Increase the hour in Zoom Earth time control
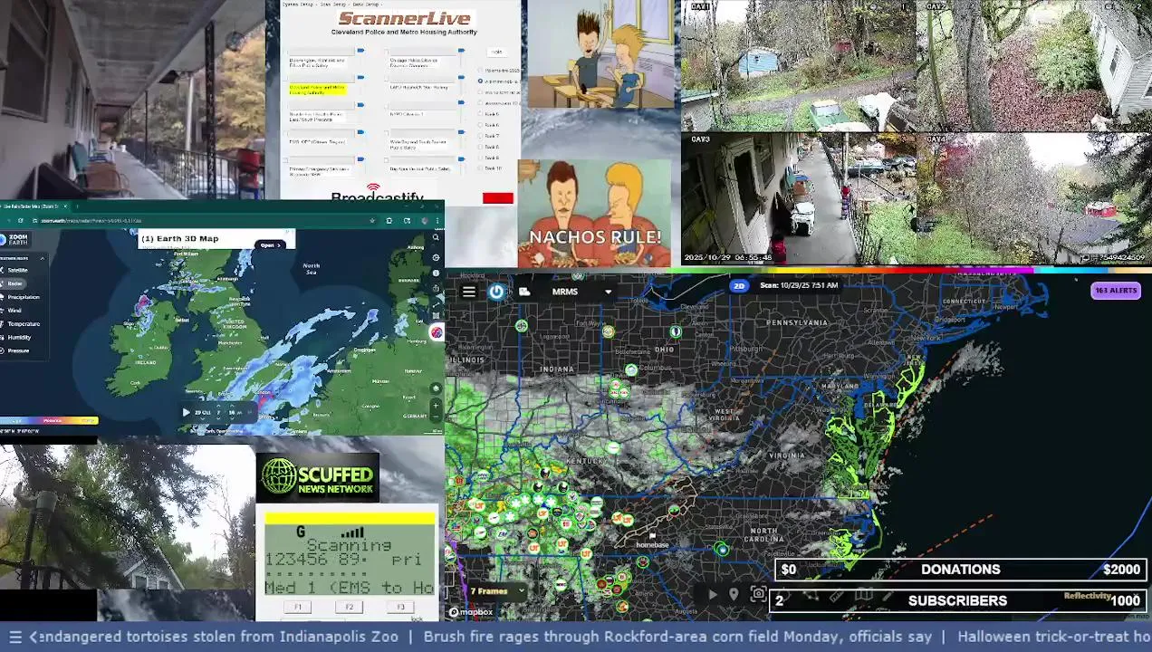The height and width of the screenshot is (652, 1152). pyautogui.click(x=218, y=406)
